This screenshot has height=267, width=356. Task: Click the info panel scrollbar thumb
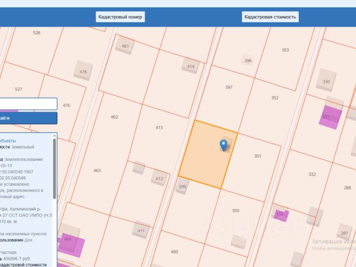pyautogui.click(x=55, y=169)
